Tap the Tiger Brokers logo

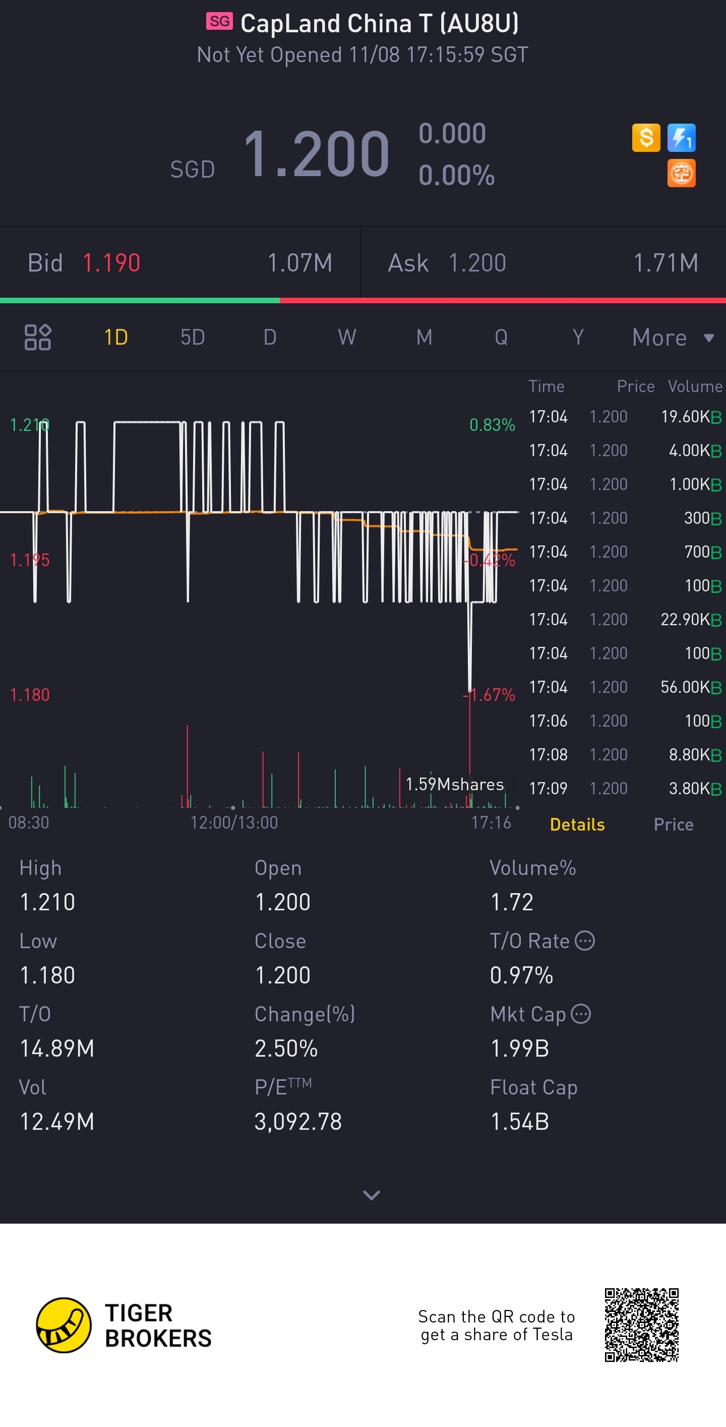click(x=124, y=1325)
